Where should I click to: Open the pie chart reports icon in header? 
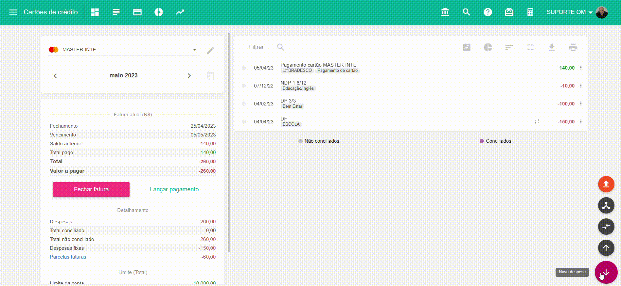point(159,12)
